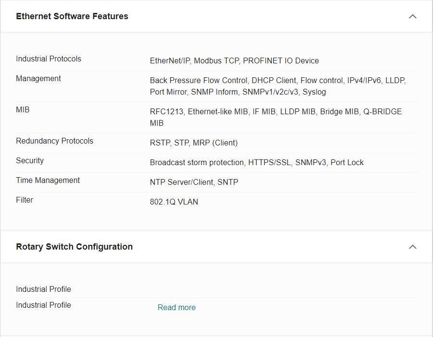Click the Rotary Switch Configuration heading
This screenshot has height=337, width=433.
pyautogui.click(x=74, y=247)
